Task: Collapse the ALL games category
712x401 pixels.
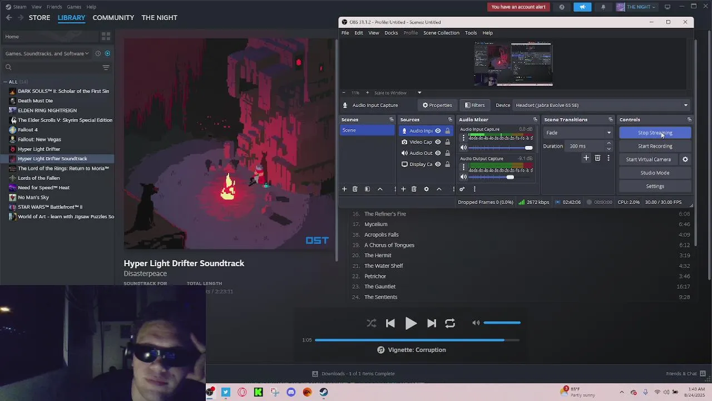Action: tap(6, 82)
